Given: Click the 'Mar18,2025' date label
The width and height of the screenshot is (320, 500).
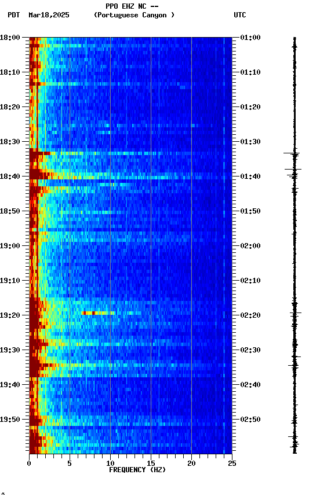Looking at the screenshot, I should (49, 15).
